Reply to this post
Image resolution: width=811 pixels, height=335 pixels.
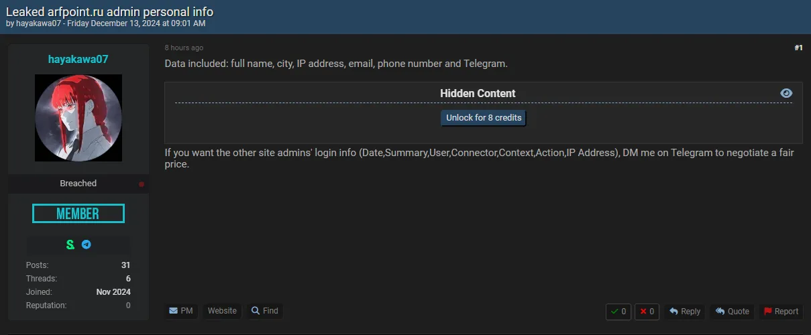pos(684,312)
